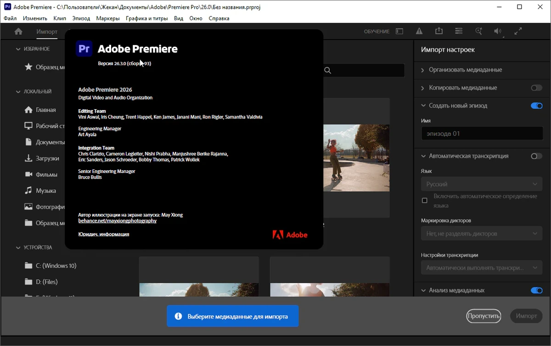Click the Pr logo in About dialog

[x=84, y=49]
